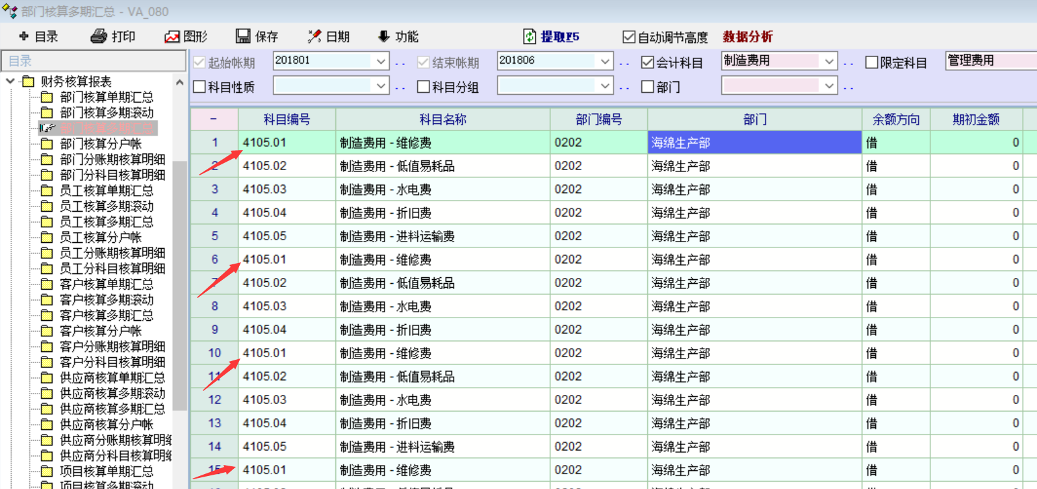Expand the 起始帐期 201801 dropdown
This screenshot has width=1037, height=489.
(381, 61)
